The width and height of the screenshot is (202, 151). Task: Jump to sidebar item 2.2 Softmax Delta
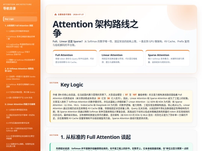(x=20, y=85)
